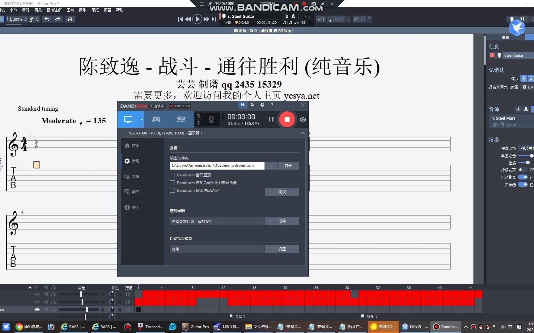Enable 启动后最小化到系统托盘 checkbox
Viewport: 534px width, 333px height.
pyautogui.click(x=172, y=183)
